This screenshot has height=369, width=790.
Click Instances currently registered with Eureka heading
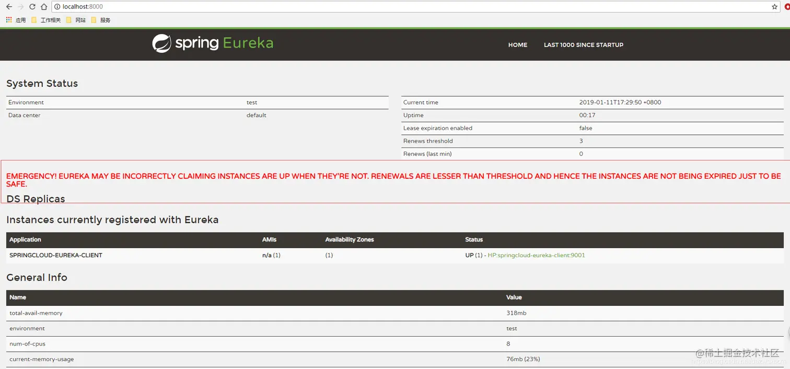pos(112,220)
